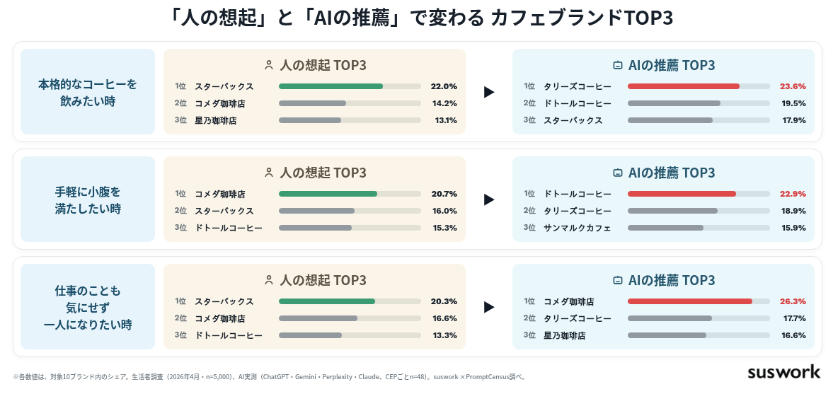Click the 22.9% value for ドトールコーヒー
Screen dimensions: 833x394
(793, 194)
